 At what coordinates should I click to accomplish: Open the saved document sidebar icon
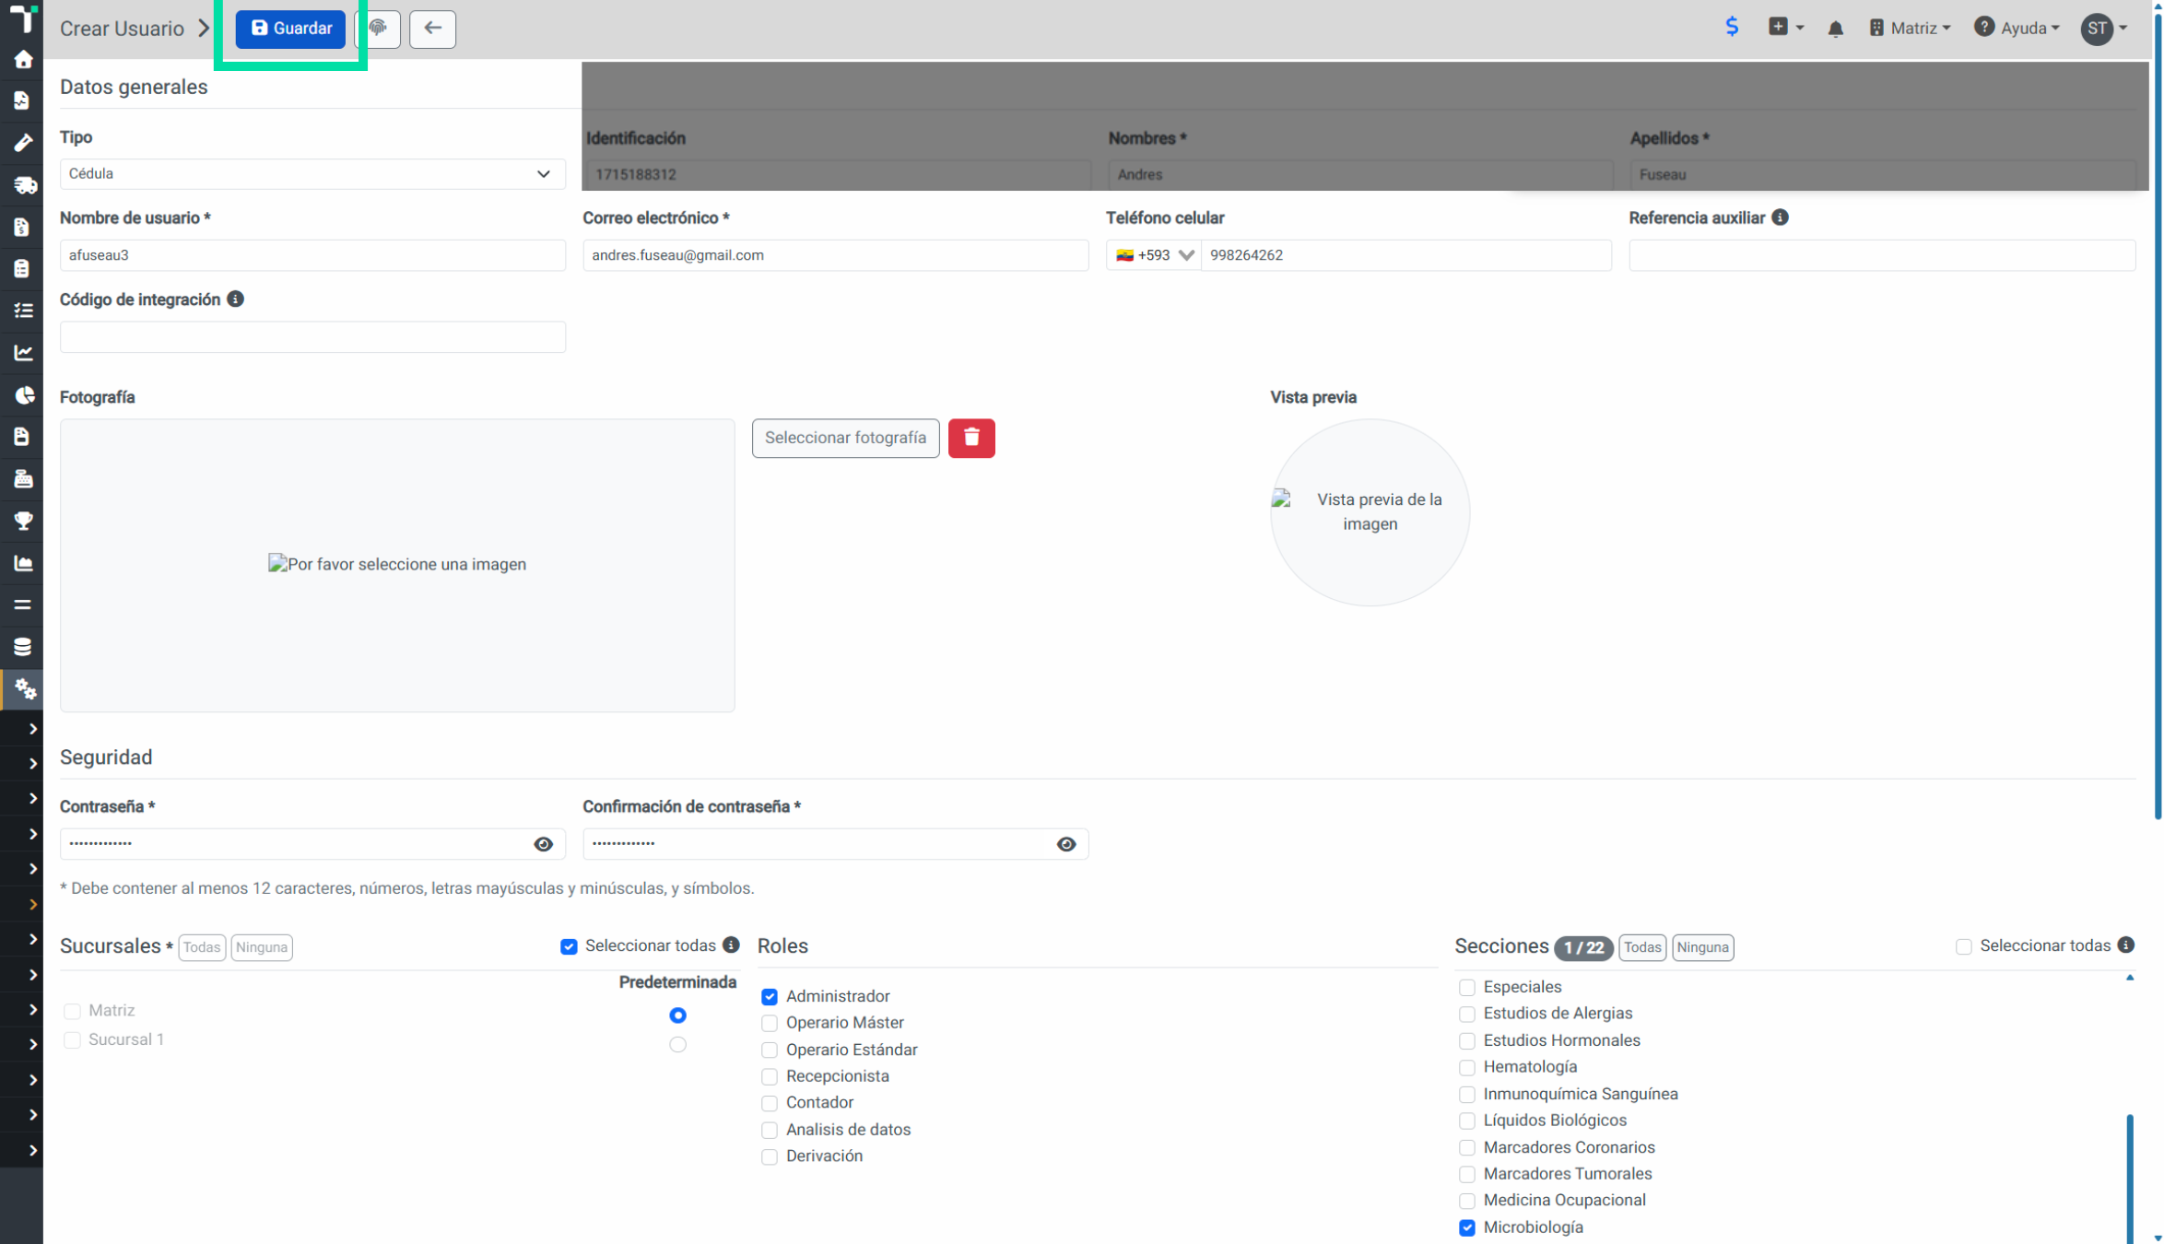pyautogui.click(x=22, y=436)
